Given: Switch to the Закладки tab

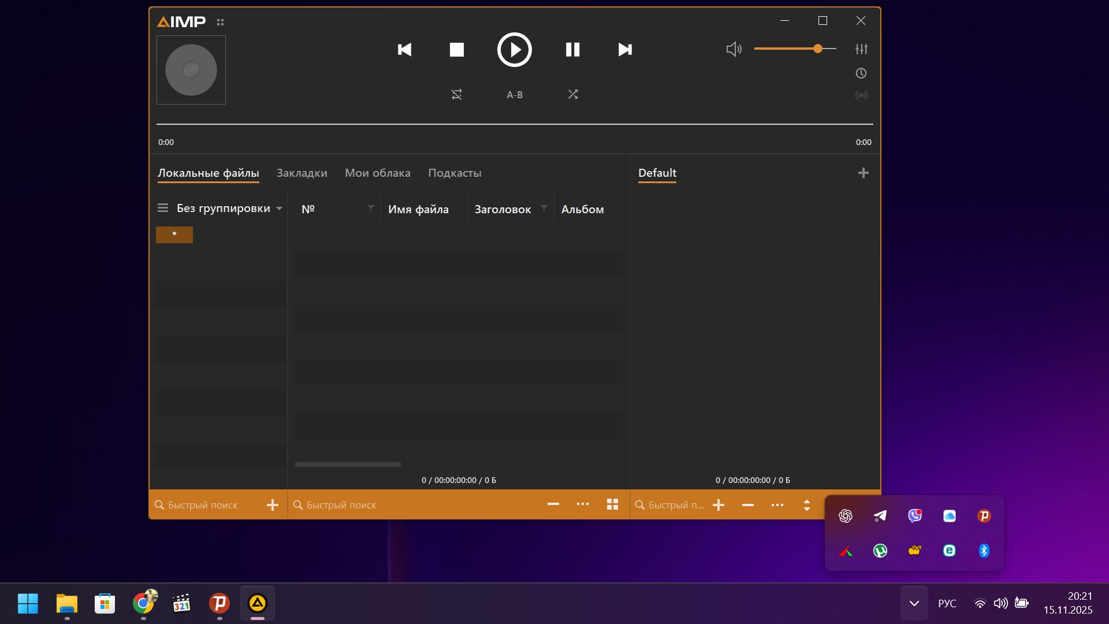Looking at the screenshot, I should click(302, 173).
